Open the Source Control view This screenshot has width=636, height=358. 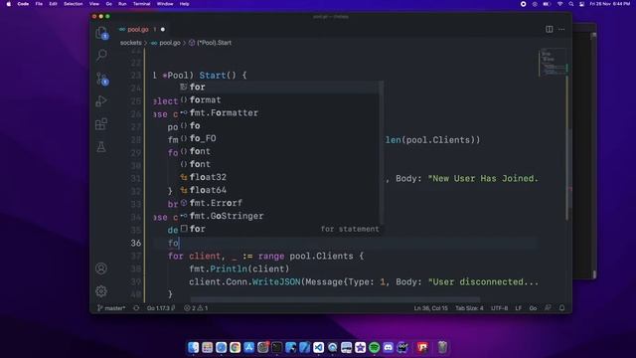[101, 78]
